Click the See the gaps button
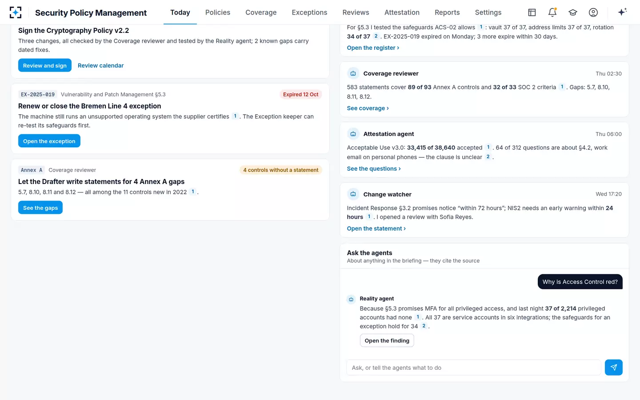640x400 pixels. (40, 208)
